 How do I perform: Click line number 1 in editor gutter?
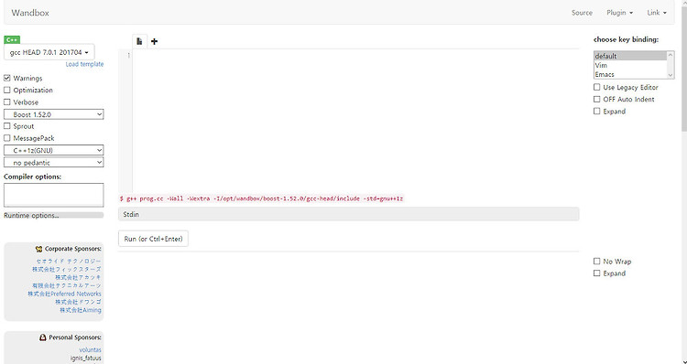click(128, 55)
